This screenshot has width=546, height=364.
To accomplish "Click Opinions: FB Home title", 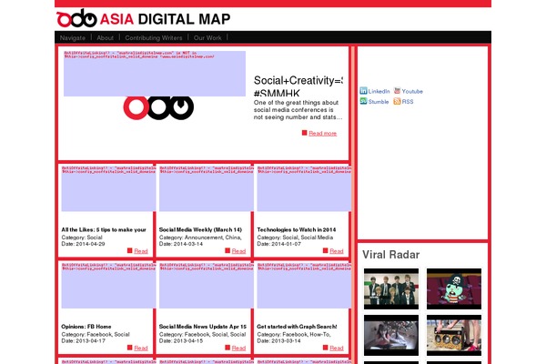I will pyautogui.click(x=86, y=327).
